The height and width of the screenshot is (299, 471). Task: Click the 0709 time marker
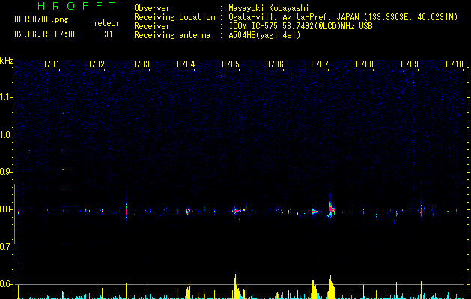coord(410,64)
